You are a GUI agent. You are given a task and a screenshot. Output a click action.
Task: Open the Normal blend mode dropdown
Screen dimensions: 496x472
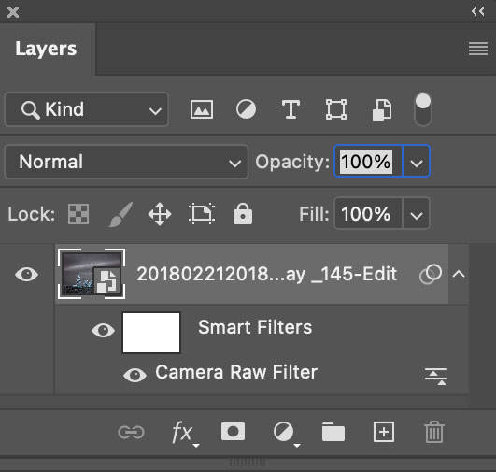click(x=126, y=162)
